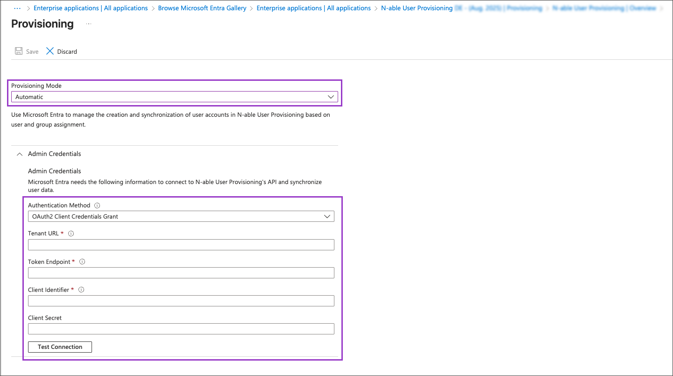Open the Authentication Method dropdown
The height and width of the screenshot is (376, 673).
(x=181, y=217)
